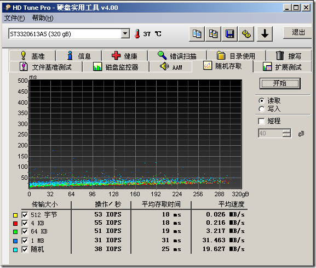The image size is (316, 268).
Task: Click the down arrow minimize-to-tray icon
Action: [x=265, y=34]
